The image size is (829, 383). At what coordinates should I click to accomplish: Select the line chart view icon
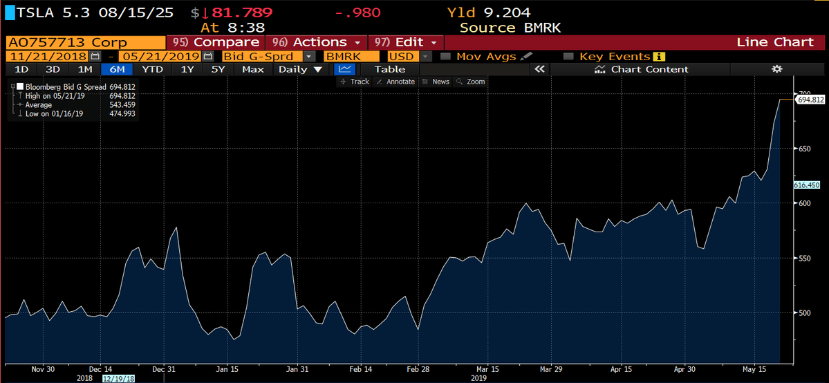point(344,69)
